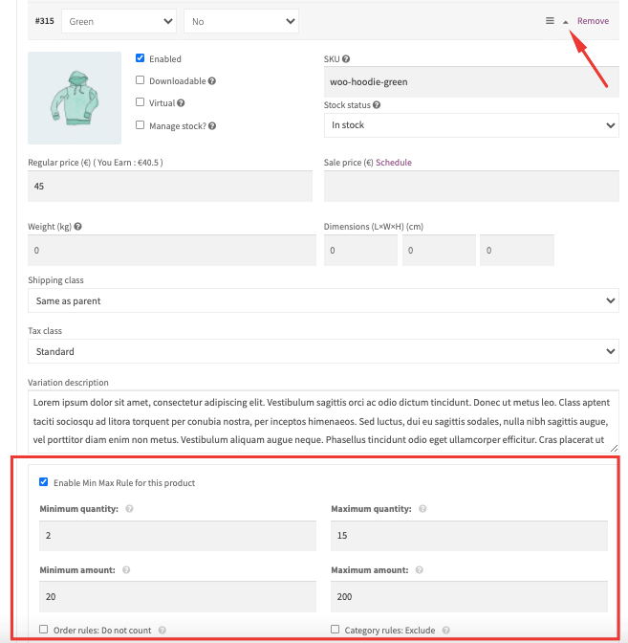Click the Manage stock help icon
The height and width of the screenshot is (643, 628).
(x=212, y=126)
